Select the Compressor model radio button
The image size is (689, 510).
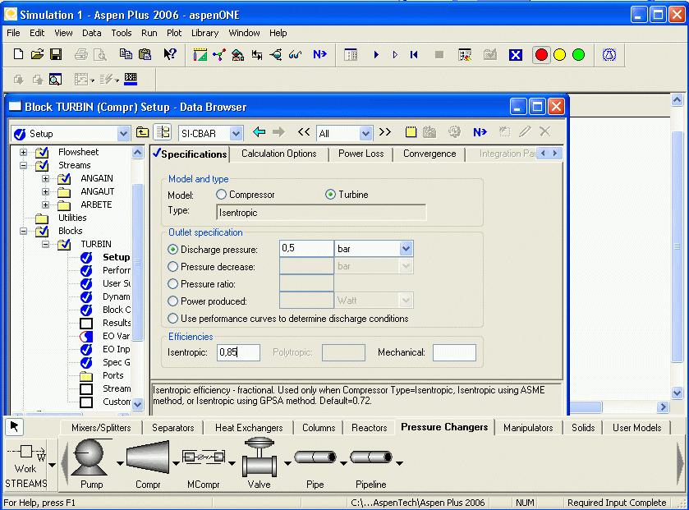pos(221,194)
